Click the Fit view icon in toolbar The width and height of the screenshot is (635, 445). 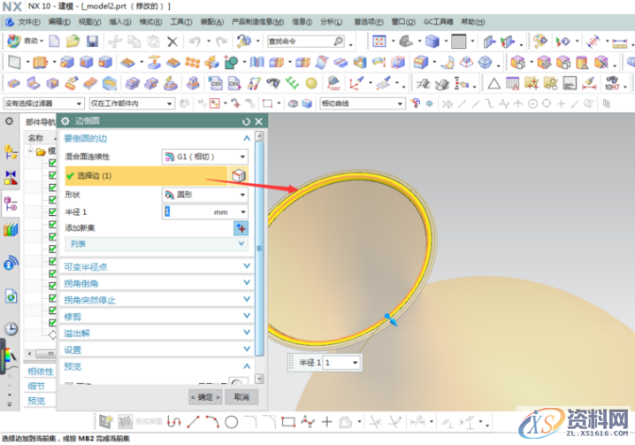379,41
